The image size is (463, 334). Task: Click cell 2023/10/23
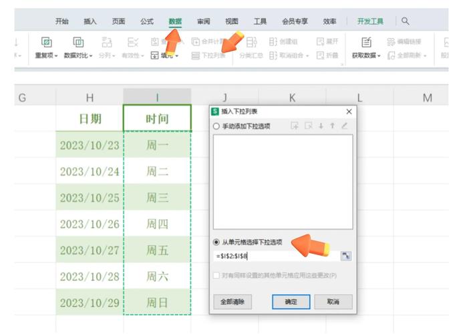tap(90, 145)
